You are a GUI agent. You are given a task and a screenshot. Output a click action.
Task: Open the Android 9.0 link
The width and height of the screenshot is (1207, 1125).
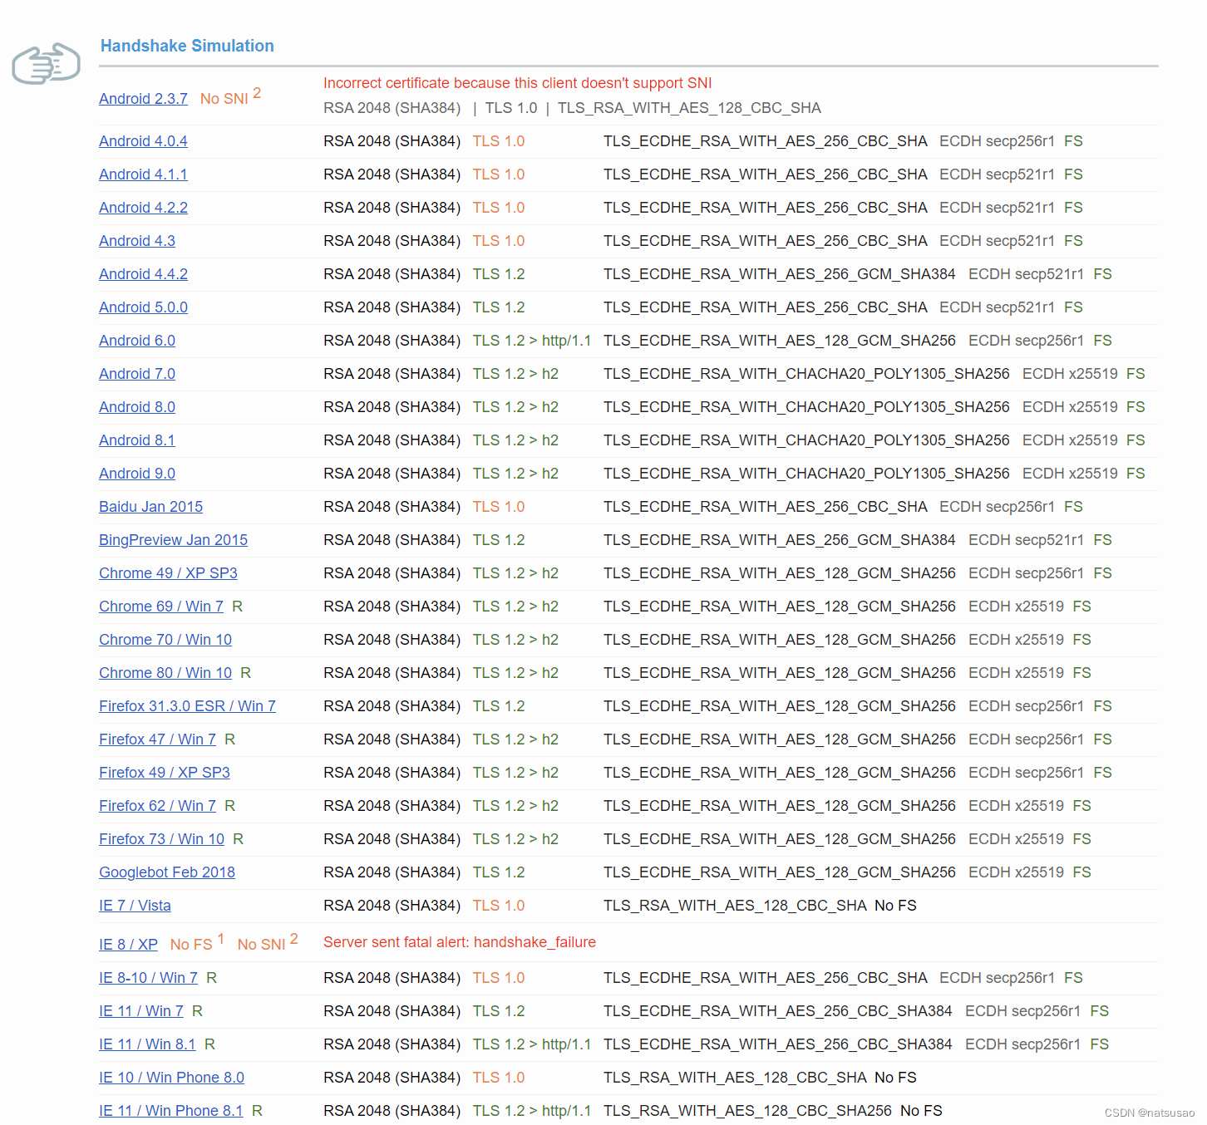coord(137,474)
